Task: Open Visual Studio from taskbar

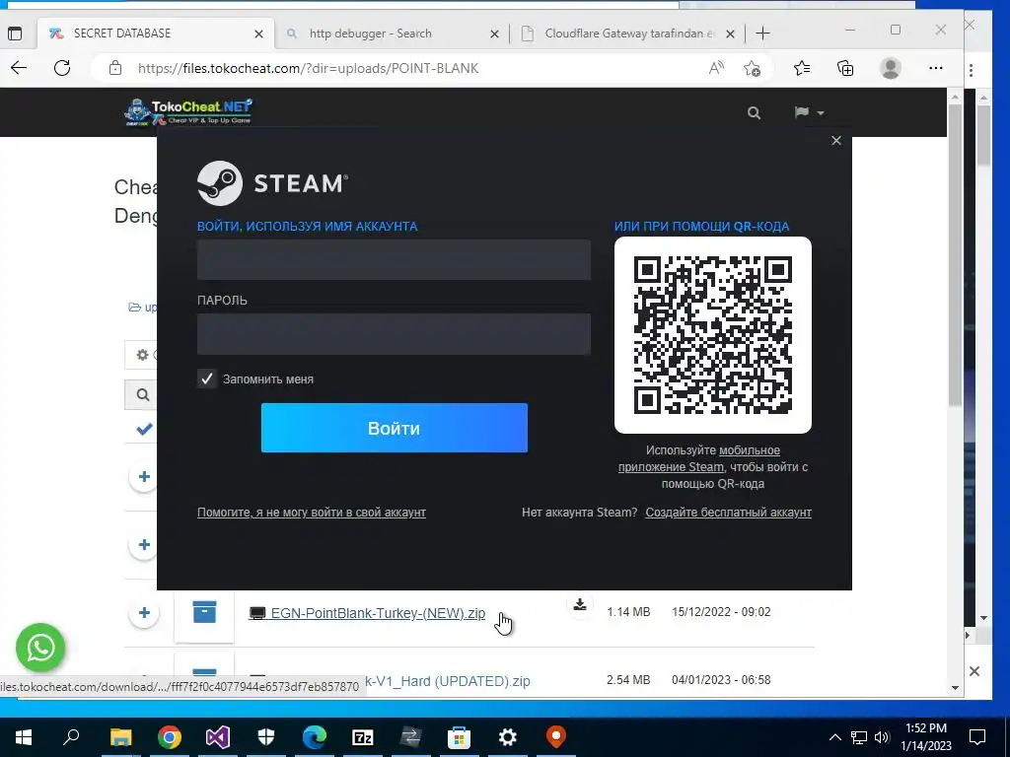Action: pyautogui.click(x=218, y=737)
